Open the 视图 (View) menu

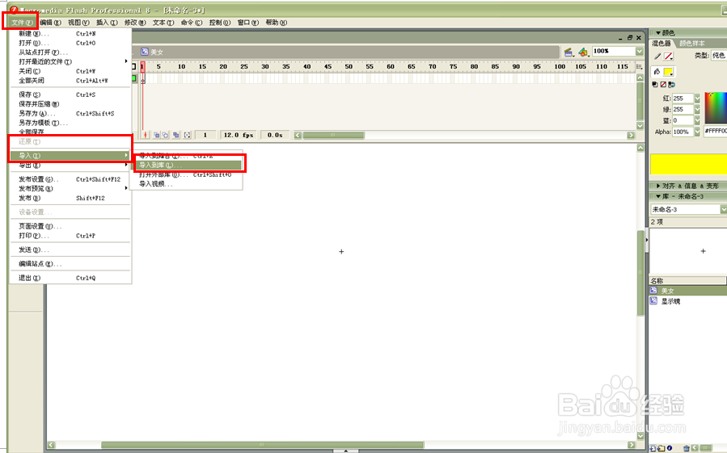point(78,23)
